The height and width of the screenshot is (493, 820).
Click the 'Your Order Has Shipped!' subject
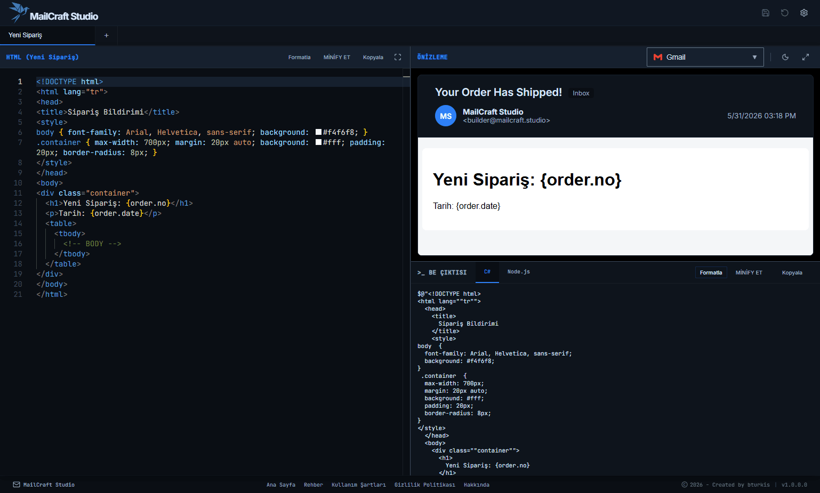click(x=498, y=92)
